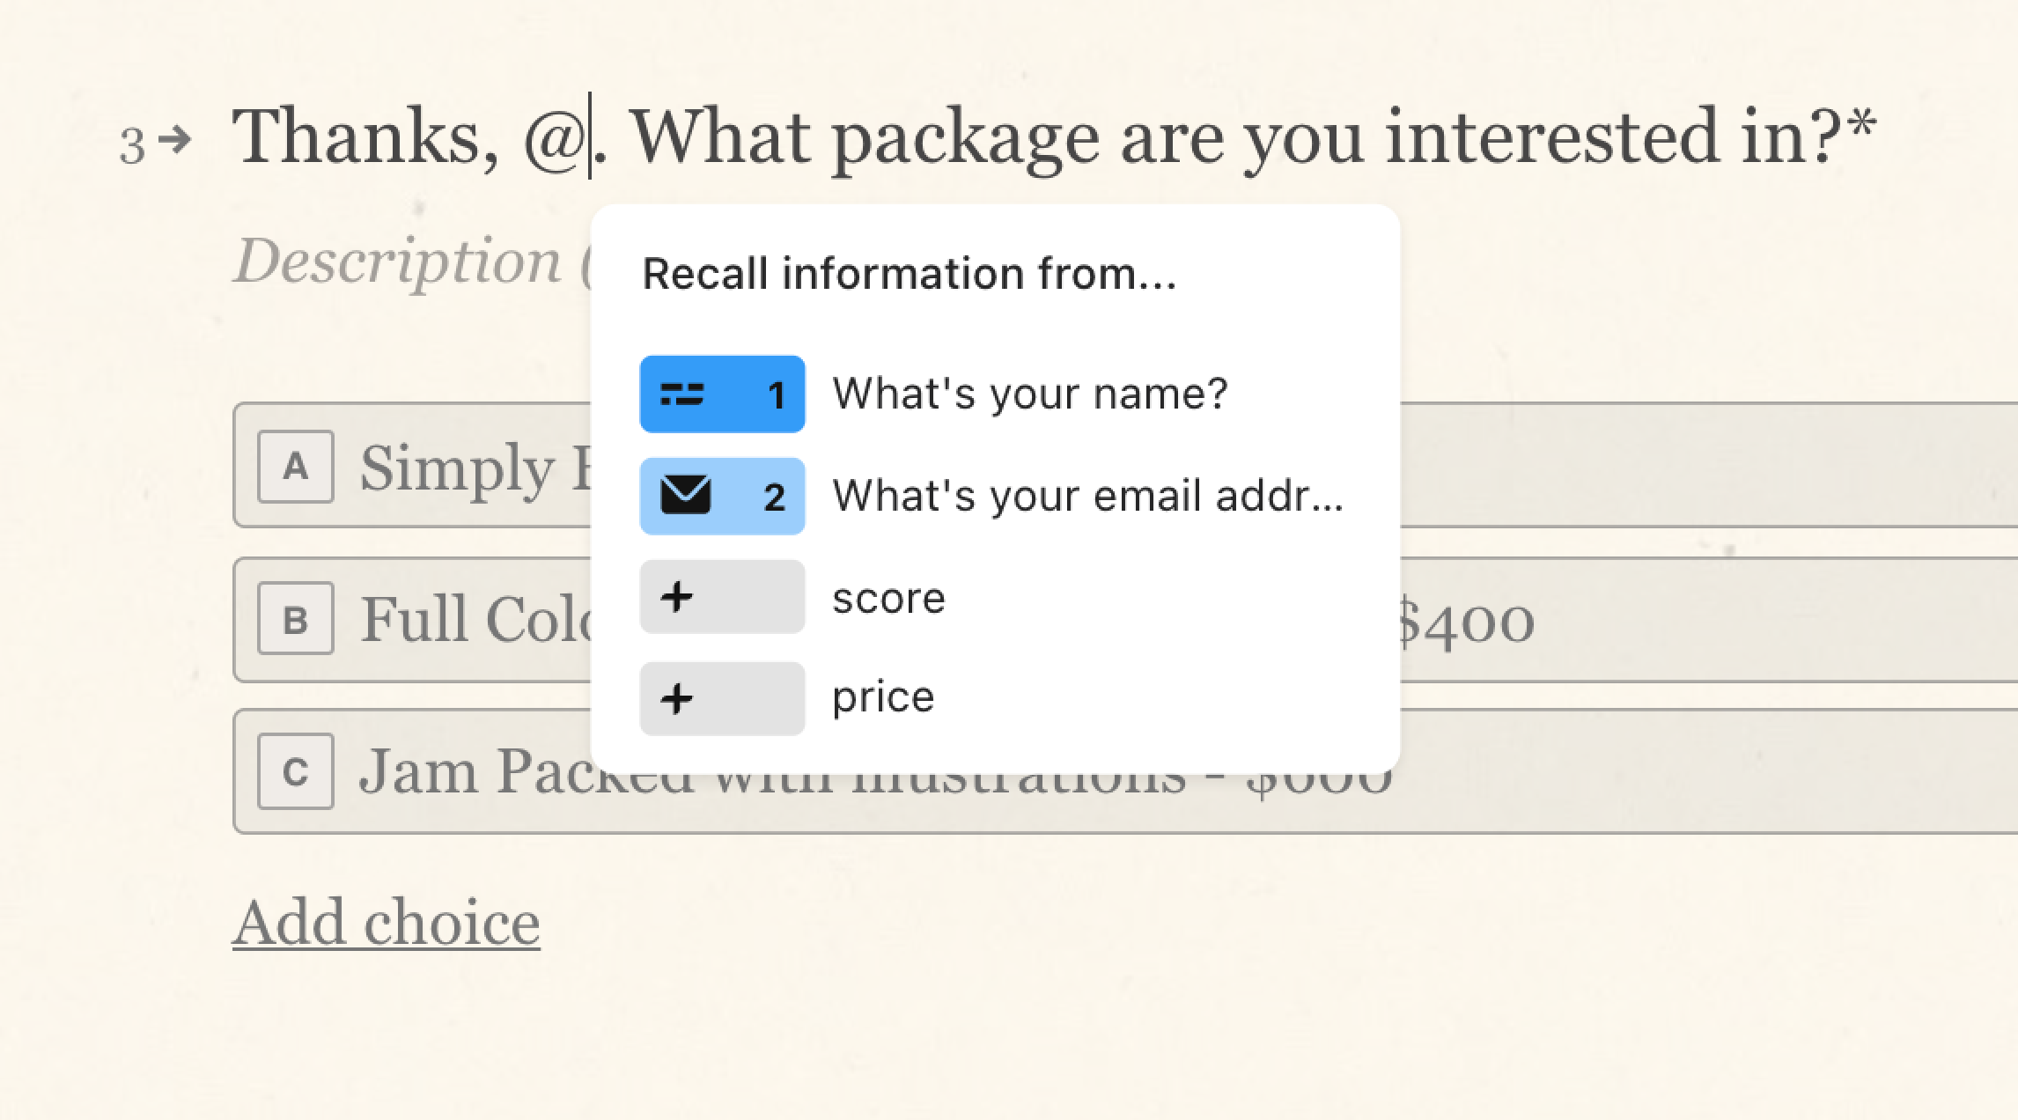Image resolution: width=2018 pixels, height=1120 pixels.
Task: Click the "Recall information from..." header
Action: 910,274
